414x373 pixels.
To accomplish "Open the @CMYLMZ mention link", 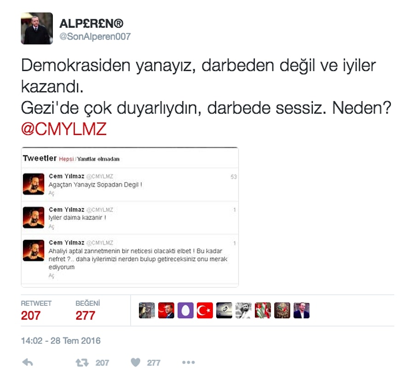I will pyautogui.click(x=63, y=129).
